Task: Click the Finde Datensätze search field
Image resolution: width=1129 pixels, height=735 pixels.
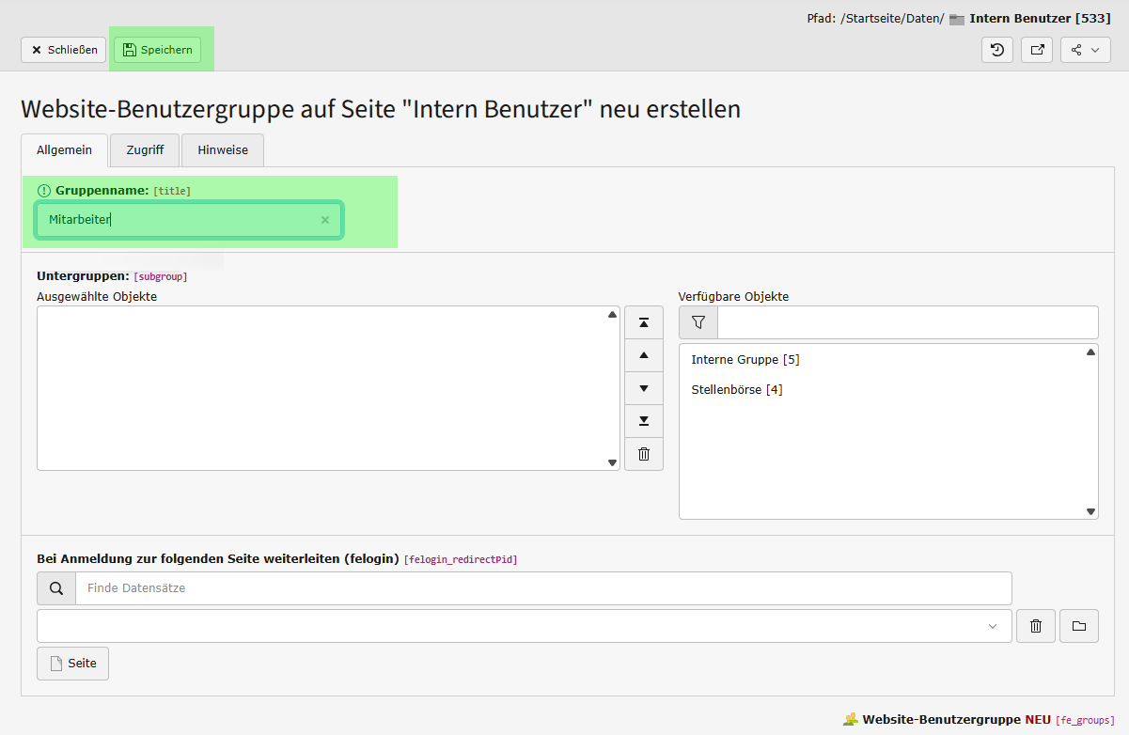Action: 544,588
